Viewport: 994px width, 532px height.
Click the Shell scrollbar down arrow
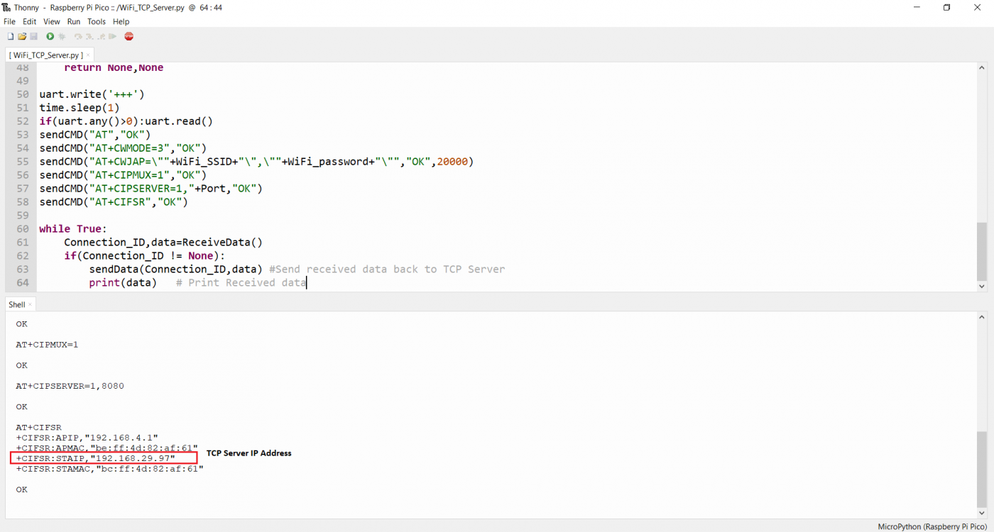coord(982,513)
